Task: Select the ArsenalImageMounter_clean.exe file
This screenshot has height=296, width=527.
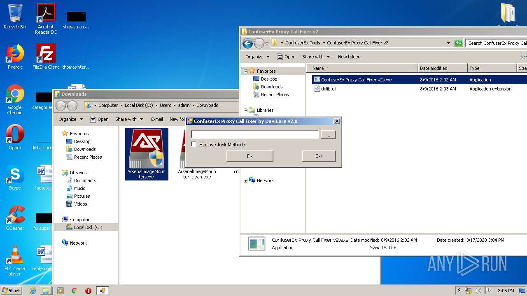Action: (x=197, y=174)
